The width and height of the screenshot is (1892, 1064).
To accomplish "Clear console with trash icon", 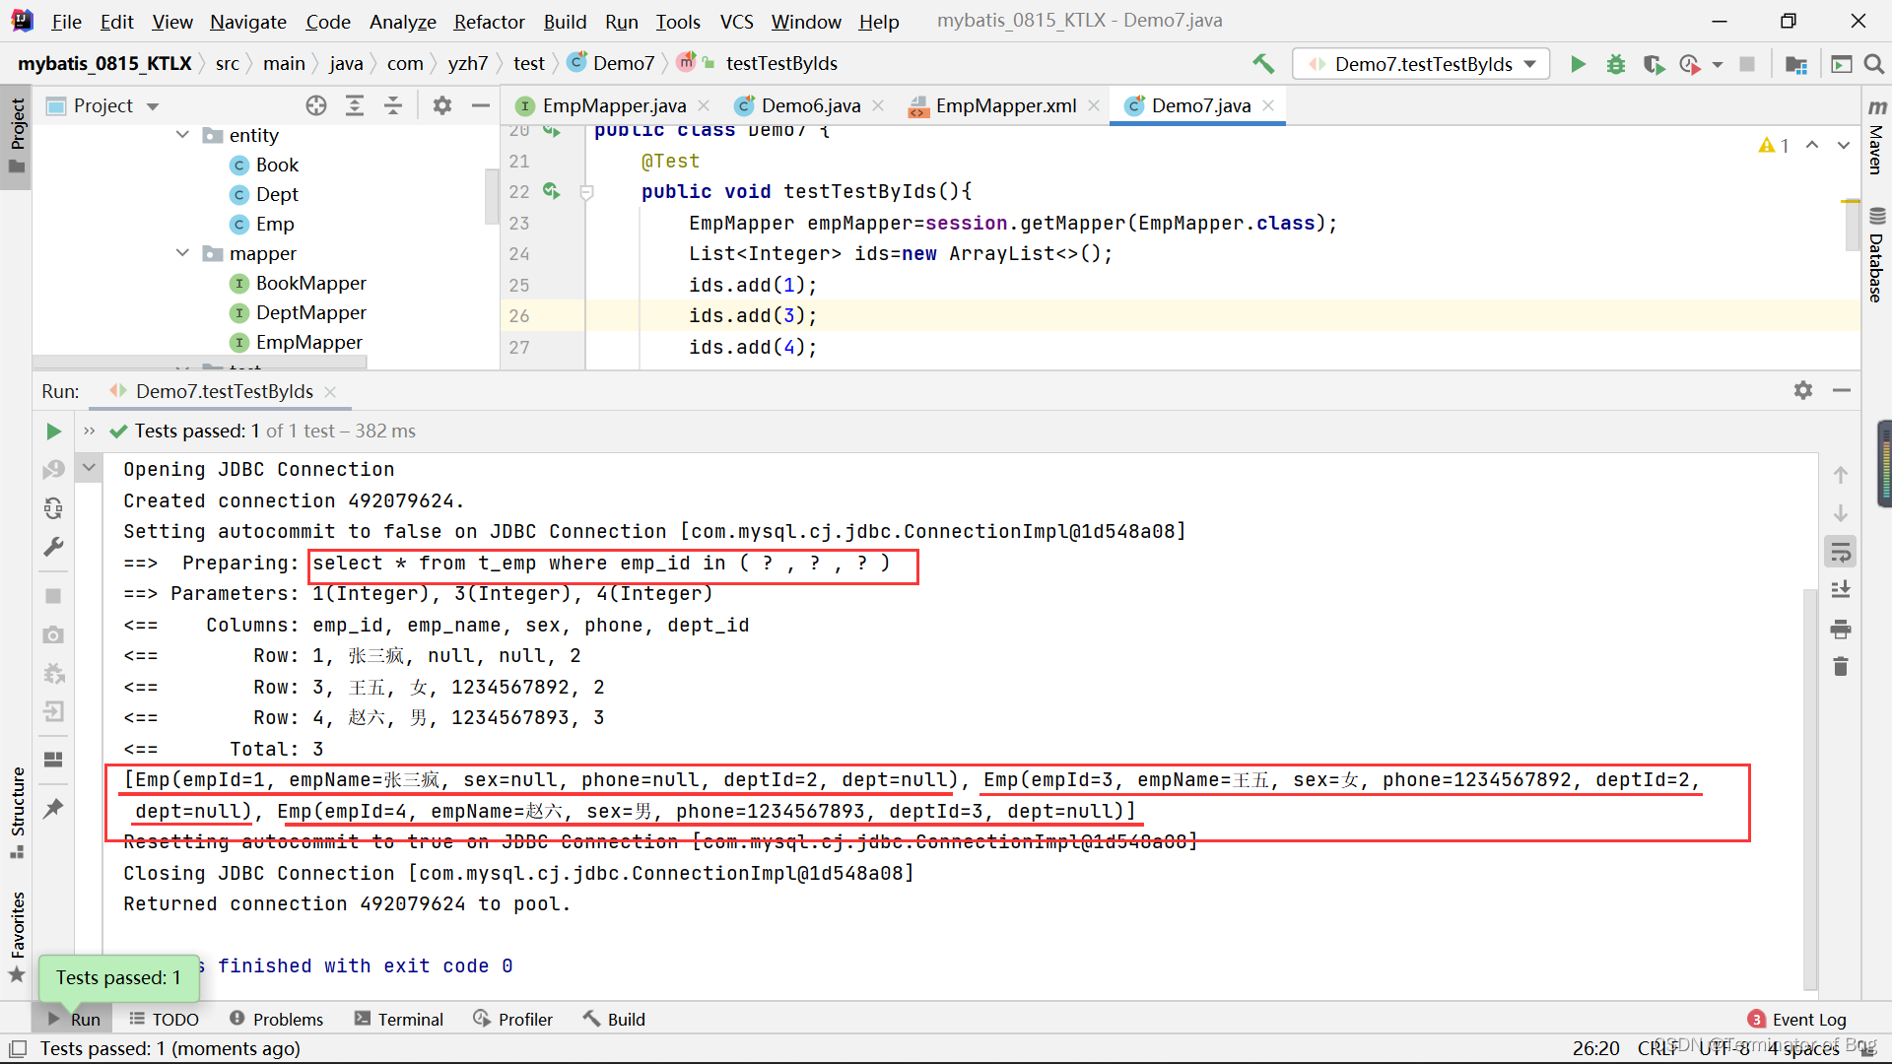I will 1841,667.
